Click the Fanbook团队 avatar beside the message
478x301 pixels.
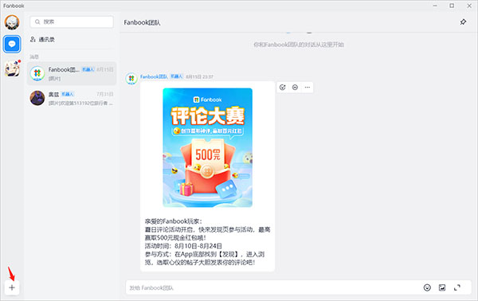(x=131, y=79)
